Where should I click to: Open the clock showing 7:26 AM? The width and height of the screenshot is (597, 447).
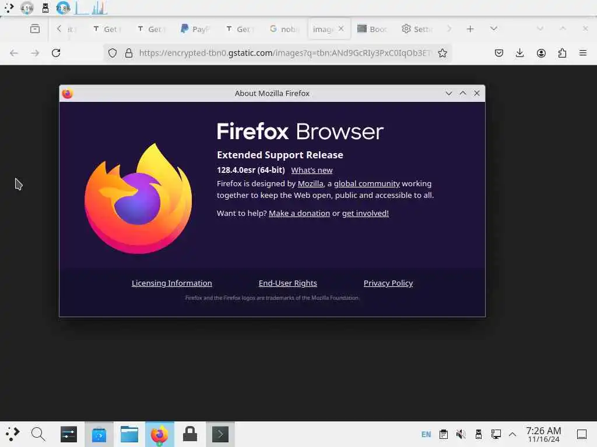point(543,434)
